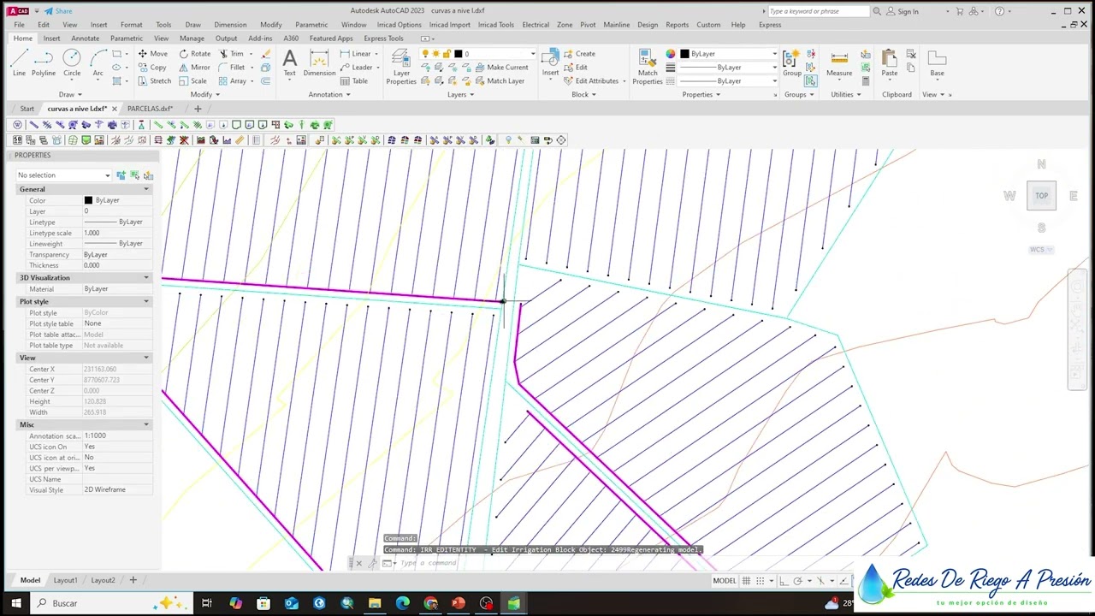Toggle snap mode in status bar
Image resolution: width=1095 pixels, height=616 pixels.
(x=760, y=581)
